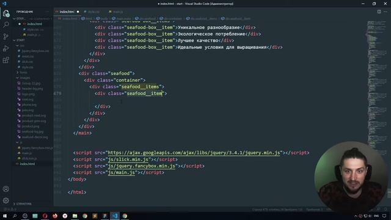391x220 pixels.
Task: Open reset.css in the explorer
Action: coord(27,56)
